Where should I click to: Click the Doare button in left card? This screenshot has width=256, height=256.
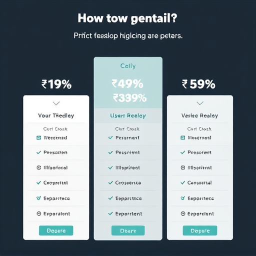click(56, 230)
